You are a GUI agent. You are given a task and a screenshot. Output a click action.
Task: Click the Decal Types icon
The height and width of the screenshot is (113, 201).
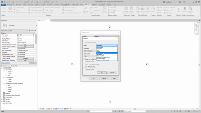[x=143, y=10]
